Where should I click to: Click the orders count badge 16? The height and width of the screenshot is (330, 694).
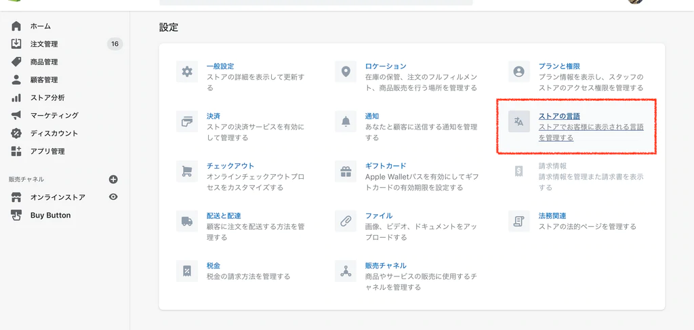pos(115,44)
